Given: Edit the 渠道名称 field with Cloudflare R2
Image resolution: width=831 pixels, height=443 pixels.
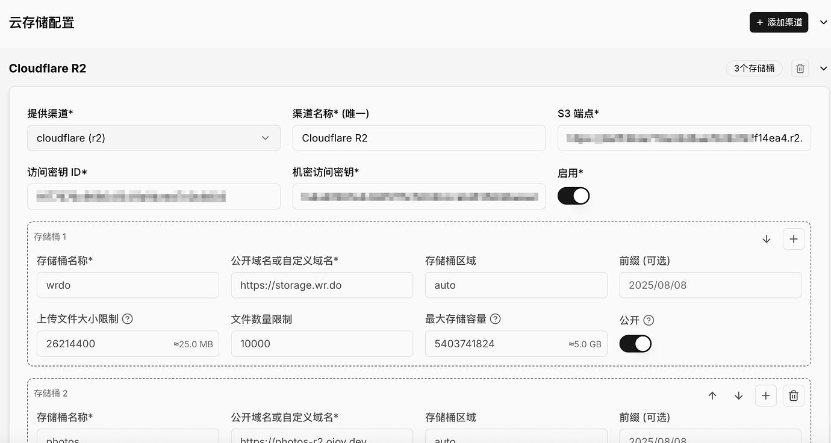Looking at the screenshot, I should click(419, 138).
